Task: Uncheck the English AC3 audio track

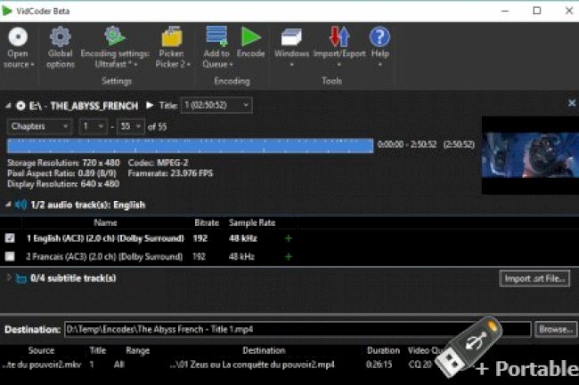Action: pyautogui.click(x=10, y=238)
